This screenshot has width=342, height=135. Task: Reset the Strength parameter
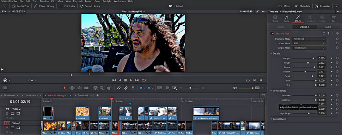point(337,58)
